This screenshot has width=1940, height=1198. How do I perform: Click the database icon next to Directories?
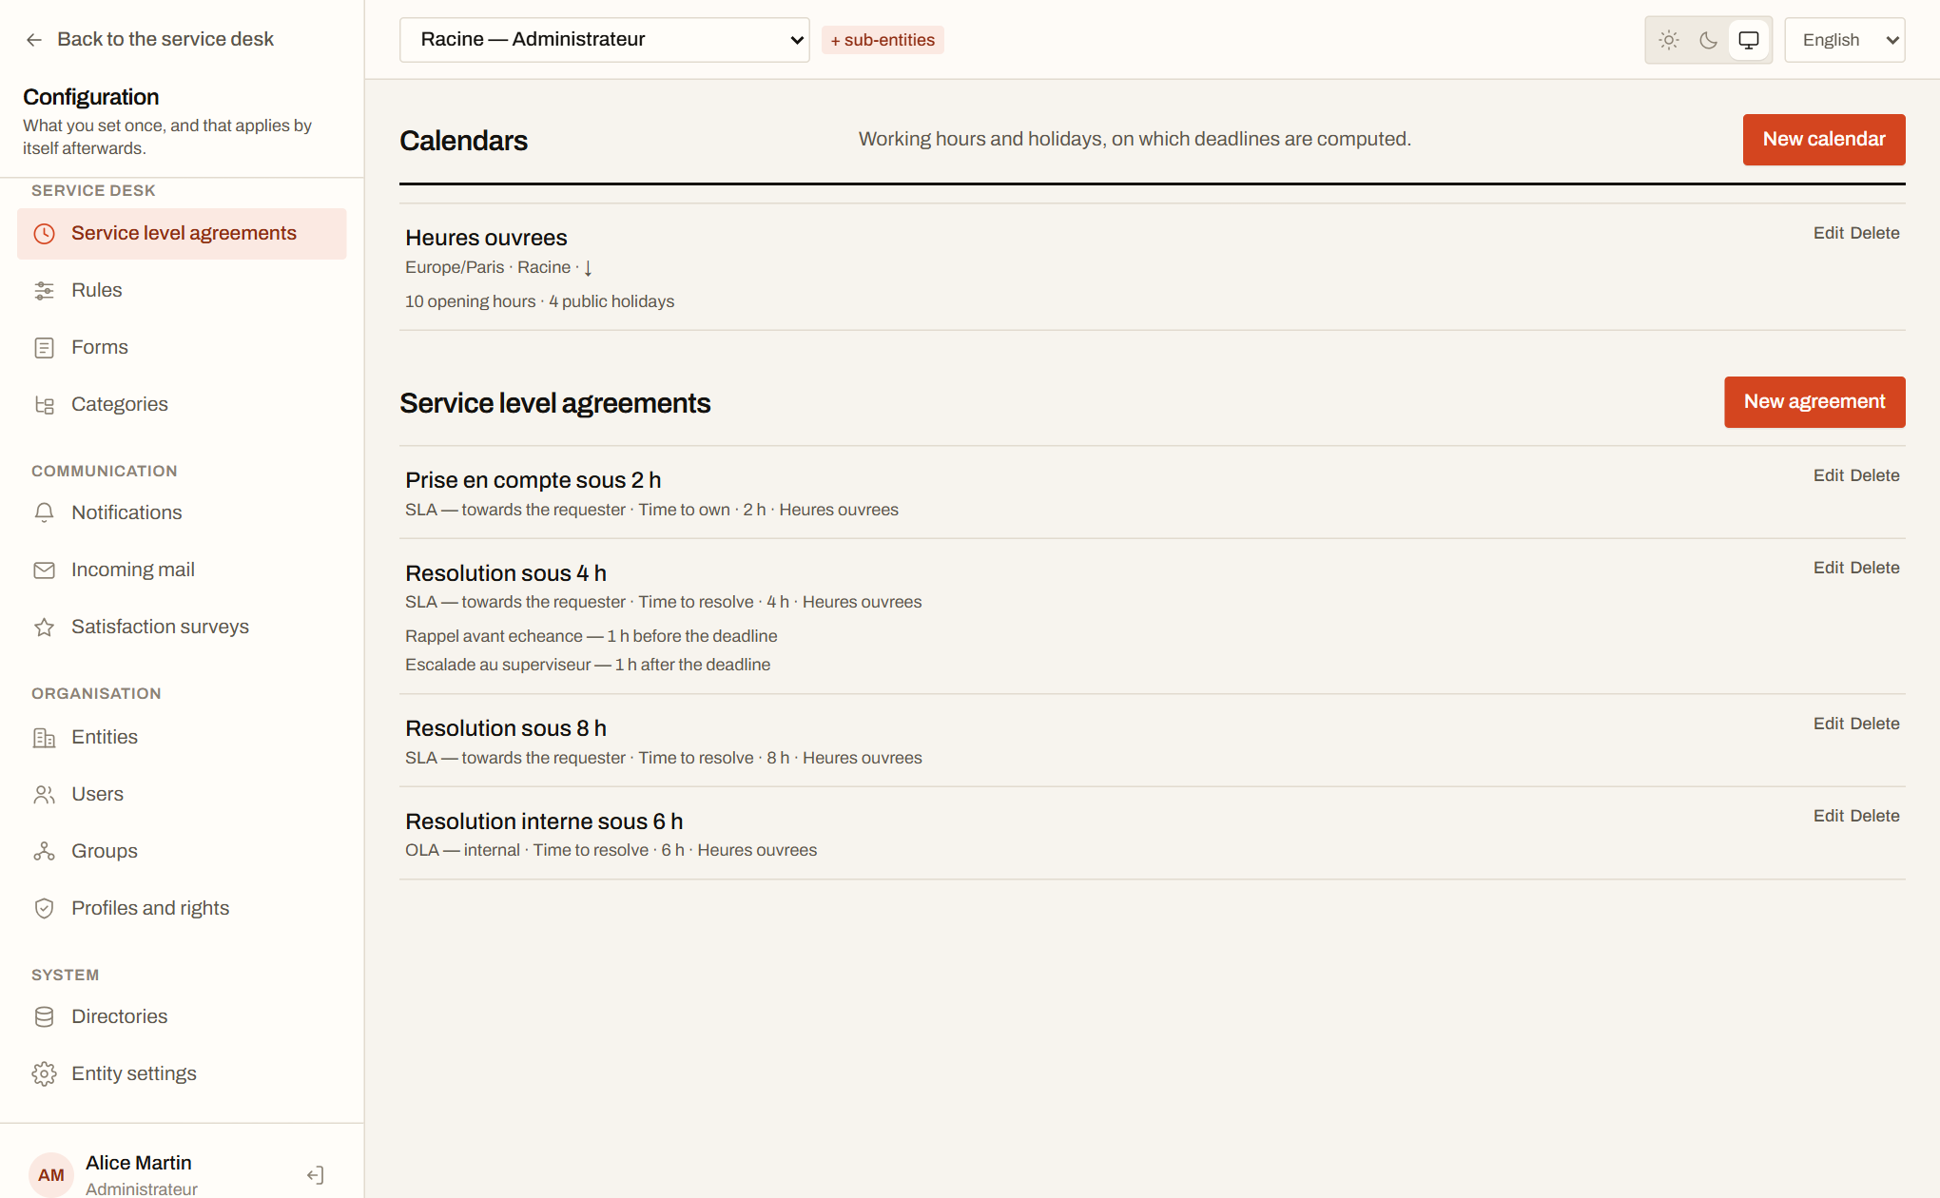[x=45, y=1017]
